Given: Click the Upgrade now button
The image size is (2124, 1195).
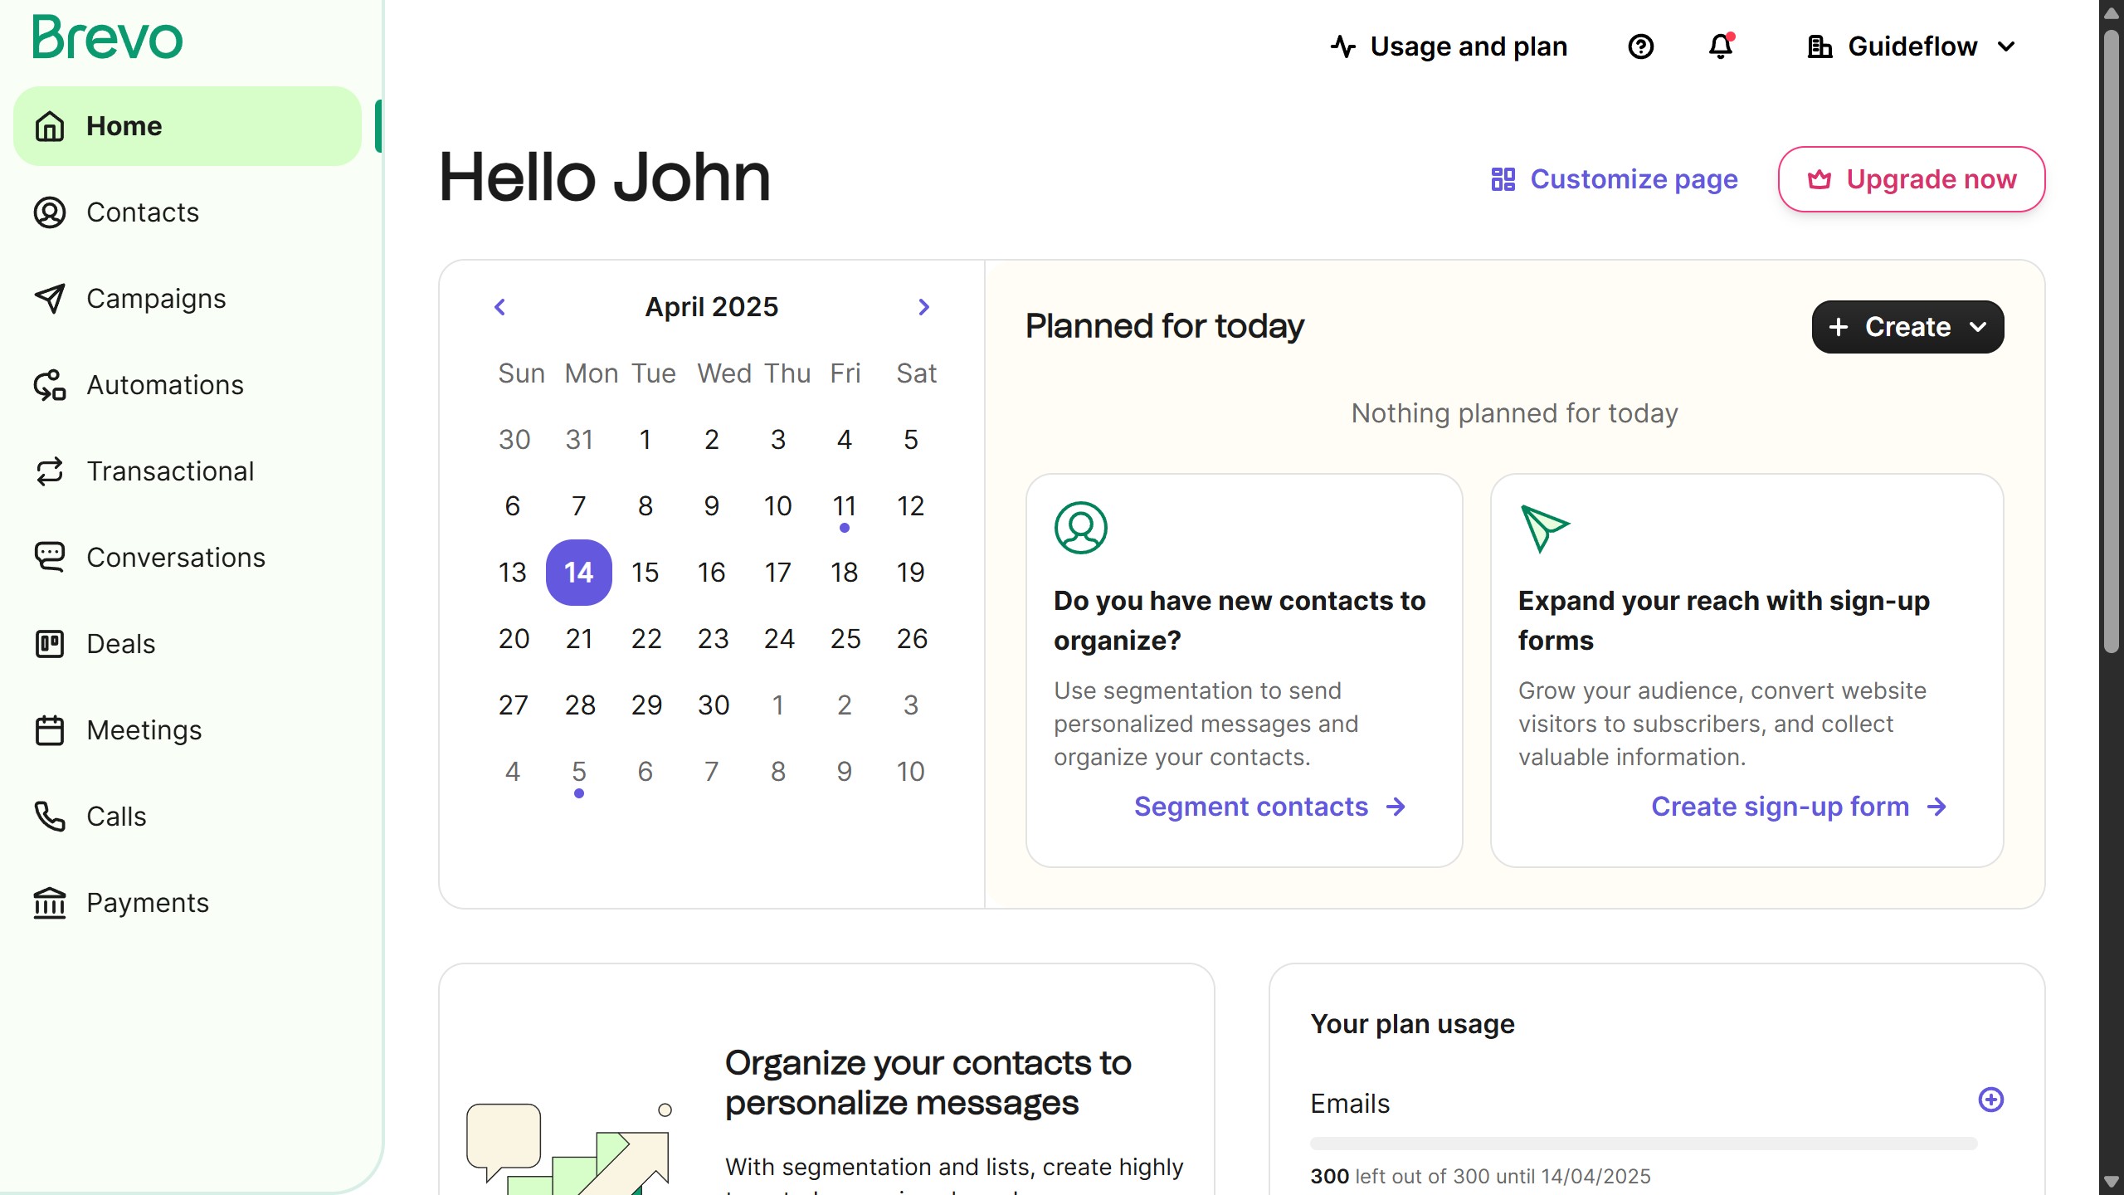Looking at the screenshot, I should tap(1911, 179).
